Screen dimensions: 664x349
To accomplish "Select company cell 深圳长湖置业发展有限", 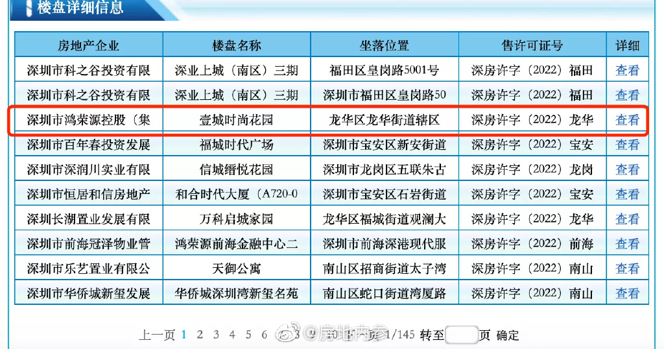I will tap(88, 219).
